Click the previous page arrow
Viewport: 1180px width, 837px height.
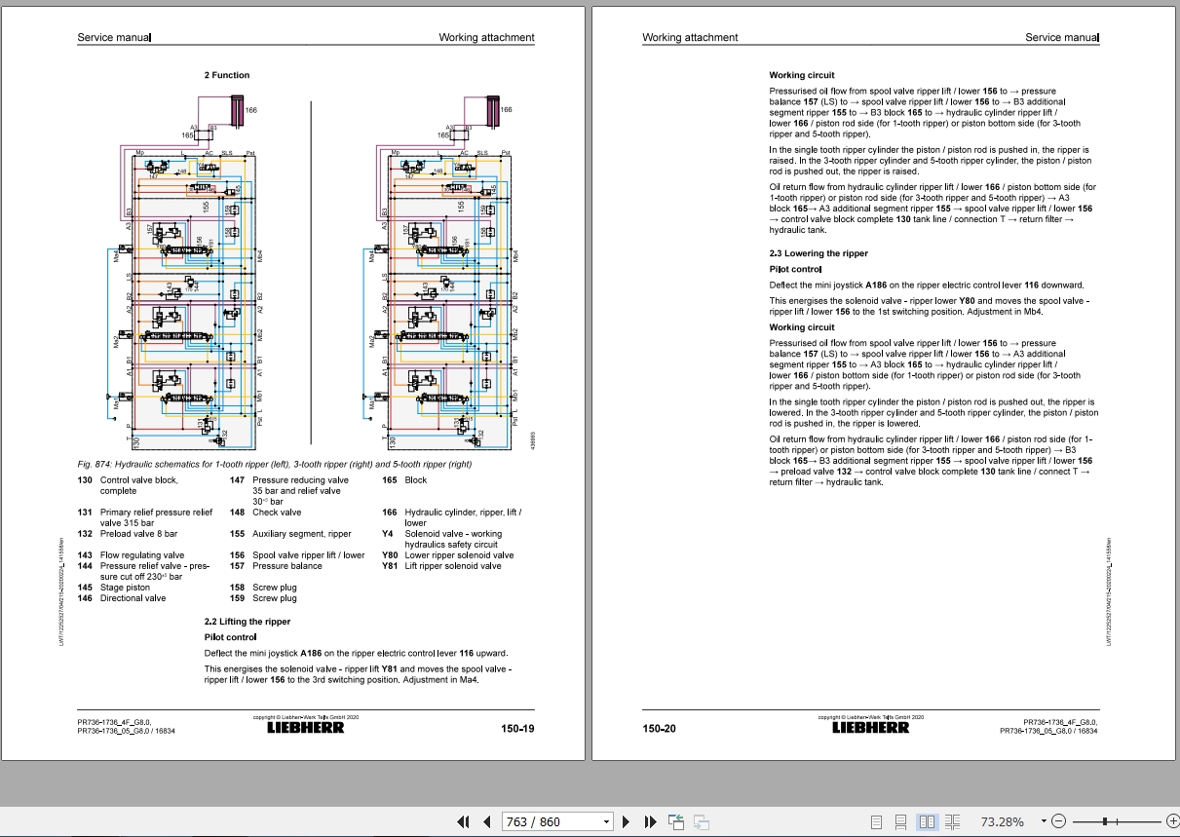coord(487,821)
